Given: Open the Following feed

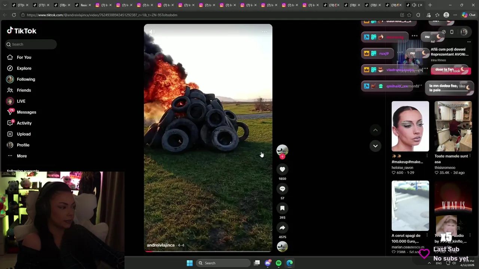Looking at the screenshot, I should (26, 79).
